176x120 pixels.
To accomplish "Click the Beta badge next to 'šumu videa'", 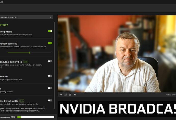I will (x=26, y=62).
